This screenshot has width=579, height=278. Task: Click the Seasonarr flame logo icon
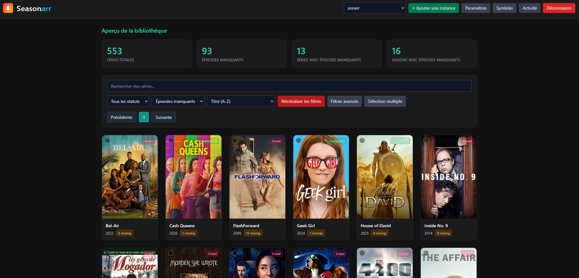(8, 8)
